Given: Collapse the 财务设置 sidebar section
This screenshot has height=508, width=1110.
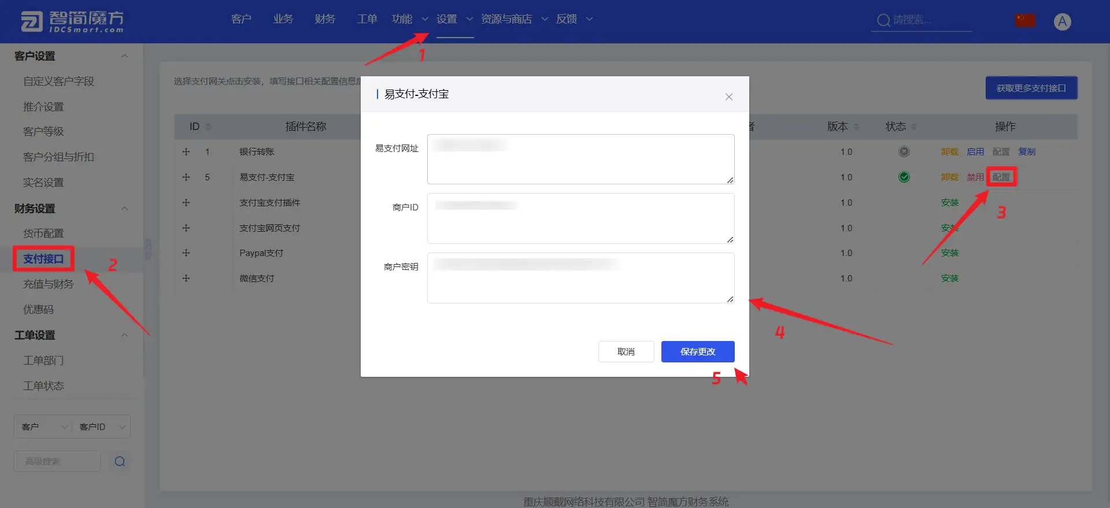Looking at the screenshot, I should point(124,209).
